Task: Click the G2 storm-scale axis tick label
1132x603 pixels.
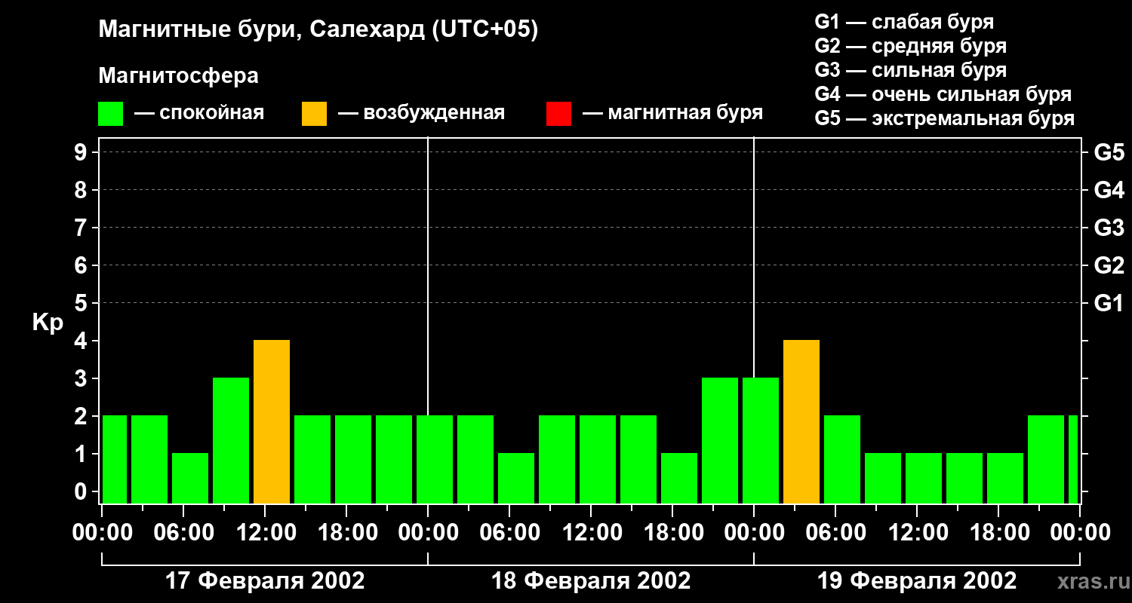Action: 1109,265
